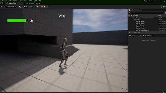
Task: Open the Window menu
Action: tap(15, 1)
